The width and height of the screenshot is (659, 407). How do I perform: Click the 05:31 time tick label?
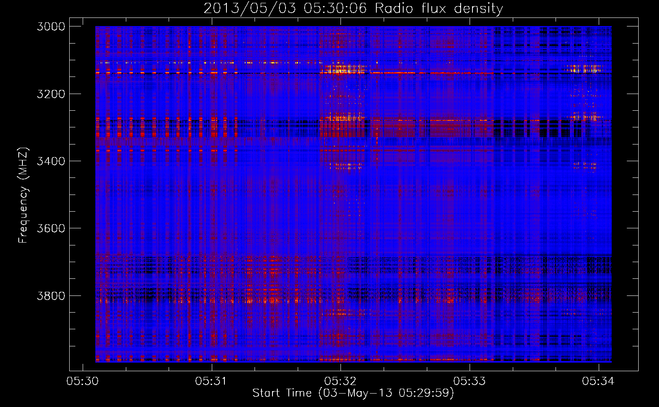[211, 381]
